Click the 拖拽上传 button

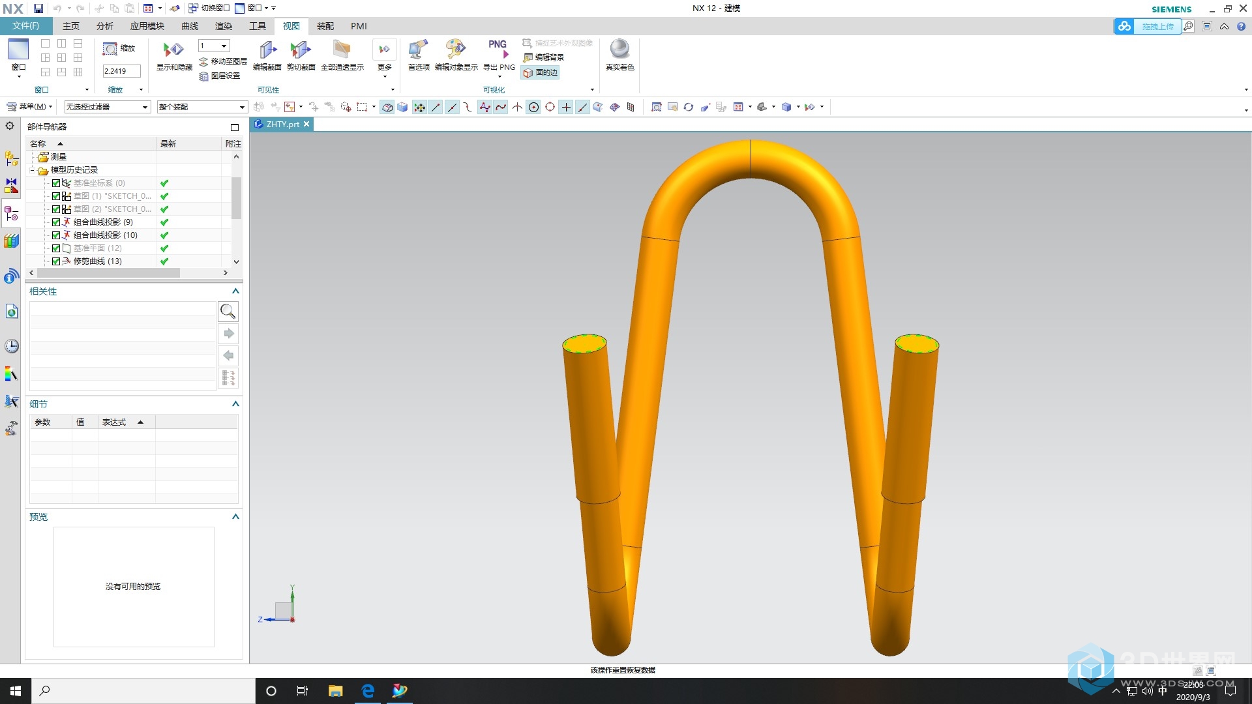[1148, 27]
